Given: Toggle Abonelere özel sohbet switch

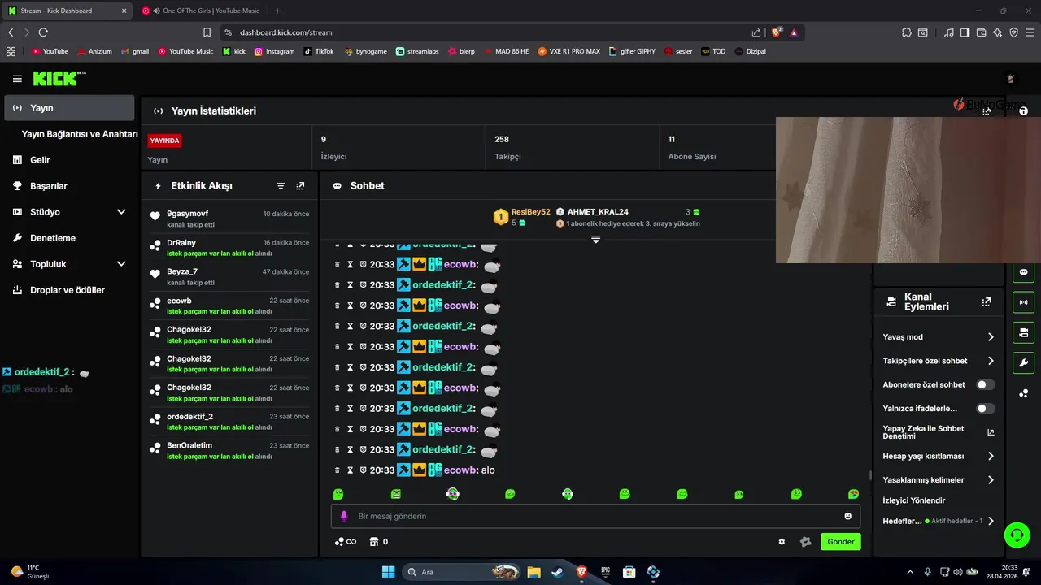Looking at the screenshot, I should [986, 384].
